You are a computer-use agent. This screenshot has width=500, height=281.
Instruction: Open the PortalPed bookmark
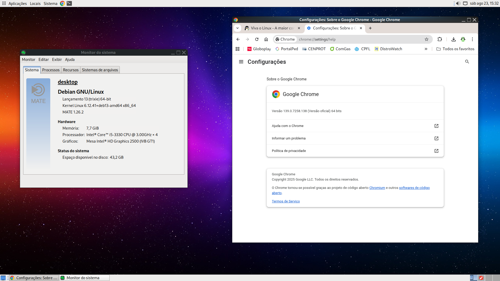tap(287, 49)
